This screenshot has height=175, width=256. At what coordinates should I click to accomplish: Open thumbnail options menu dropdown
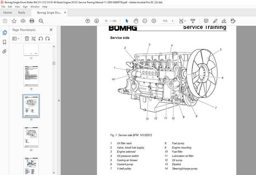[x=16, y=39]
